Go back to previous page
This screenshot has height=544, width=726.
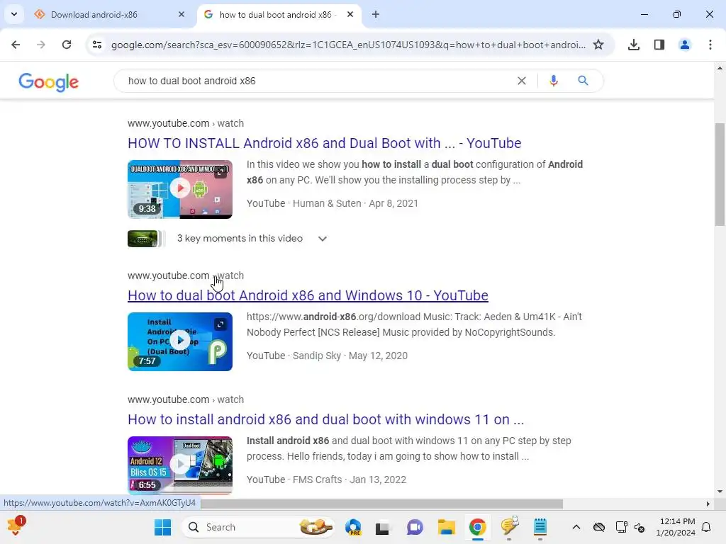click(16, 45)
